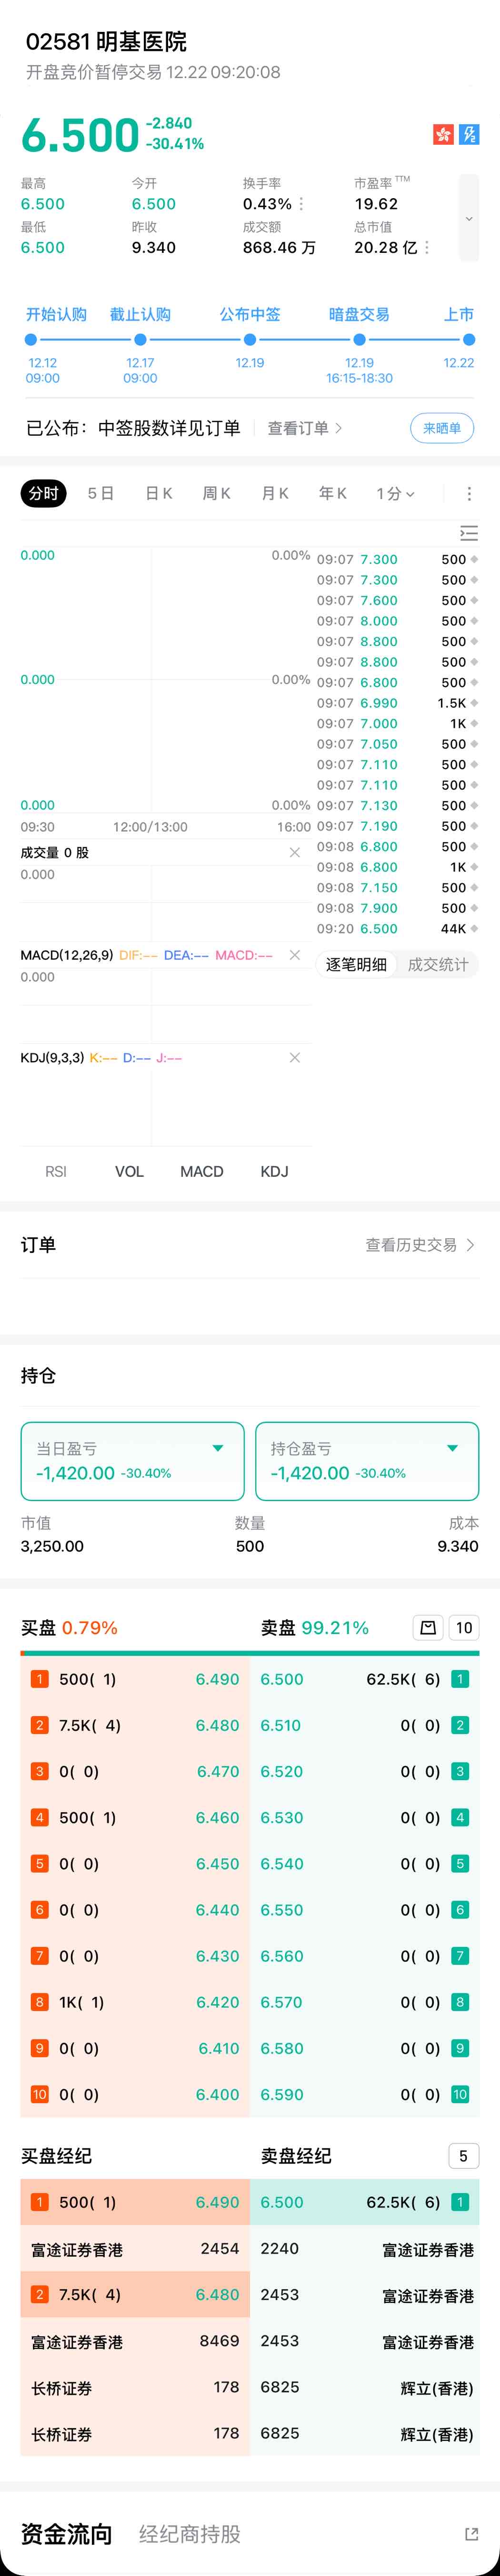Open 查看历史交易 link
The height and width of the screenshot is (2576, 500).
click(x=420, y=1245)
